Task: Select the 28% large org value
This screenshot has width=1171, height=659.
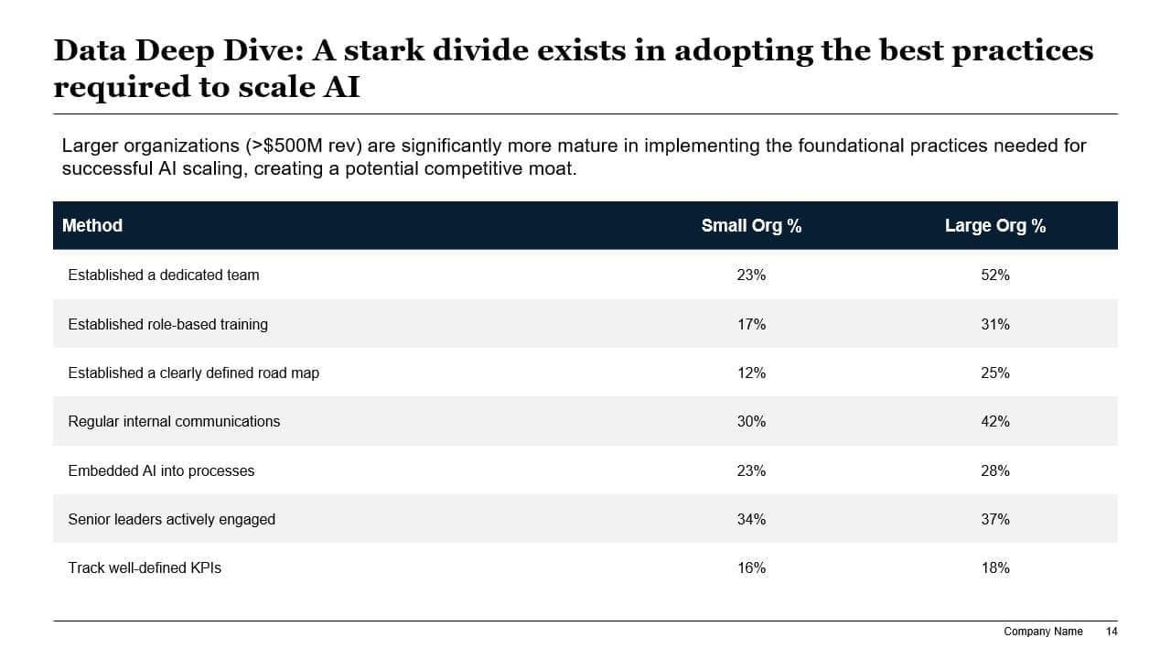Action: coord(995,470)
